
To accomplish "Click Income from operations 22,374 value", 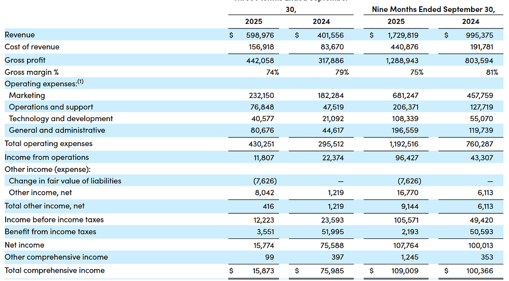I will [332, 158].
